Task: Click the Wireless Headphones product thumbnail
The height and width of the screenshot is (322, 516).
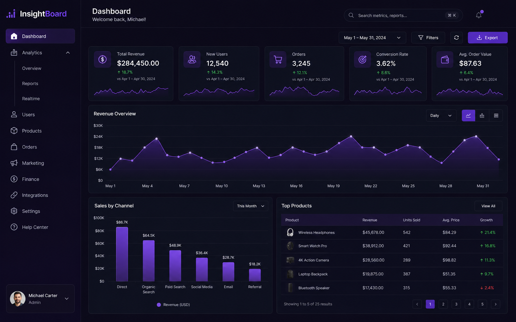Action: pyautogui.click(x=290, y=232)
